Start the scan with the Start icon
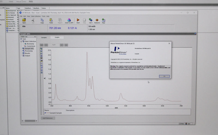Screen dimensions: 218x135 pos(78,21)
